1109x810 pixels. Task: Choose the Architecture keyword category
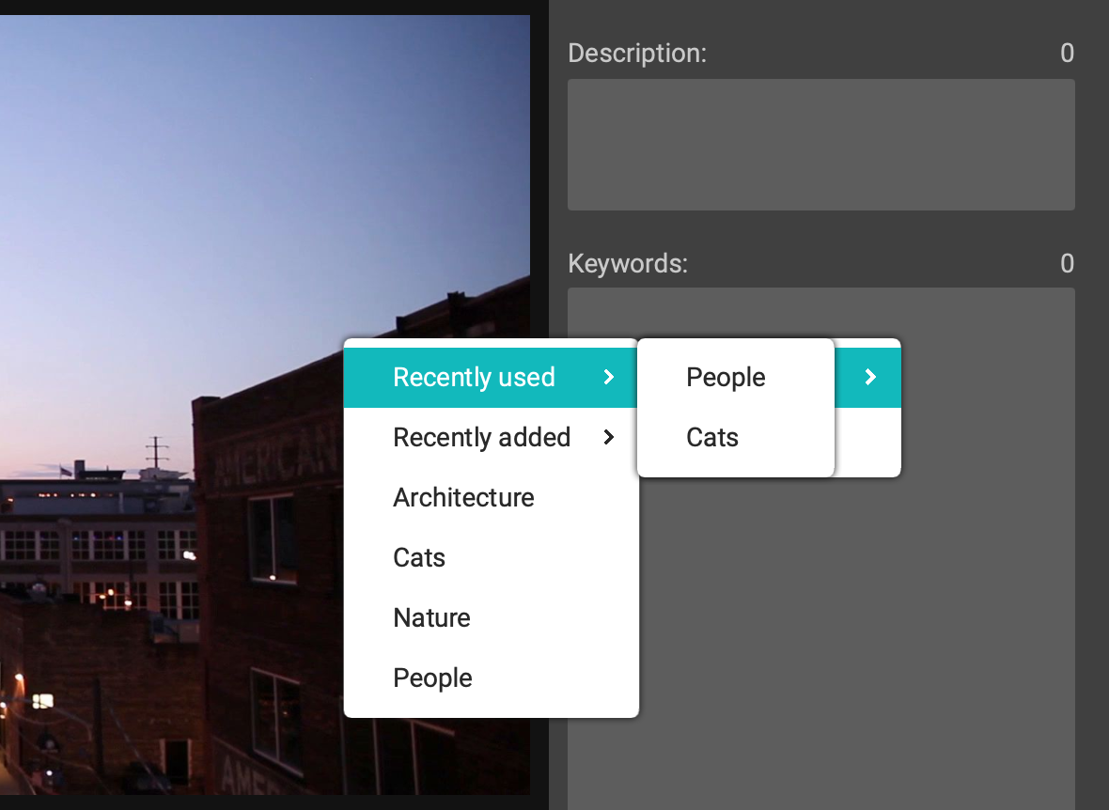click(x=463, y=498)
